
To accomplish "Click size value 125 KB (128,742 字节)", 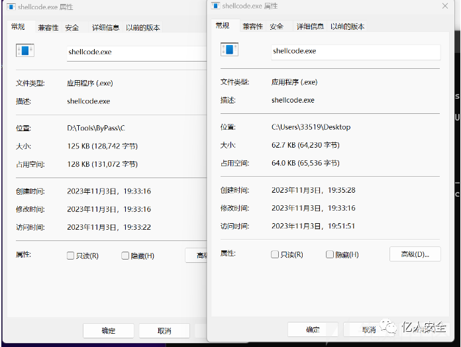I will tap(102, 146).
